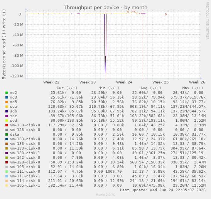This screenshot has width=211, height=199.
Task: Click the 'md5' legend label
Action: pos(14,102)
